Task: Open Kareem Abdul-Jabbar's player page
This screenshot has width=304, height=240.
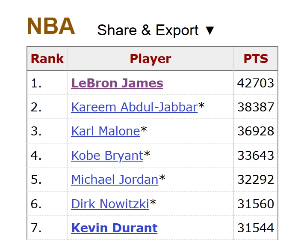Action: tap(134, 107)
